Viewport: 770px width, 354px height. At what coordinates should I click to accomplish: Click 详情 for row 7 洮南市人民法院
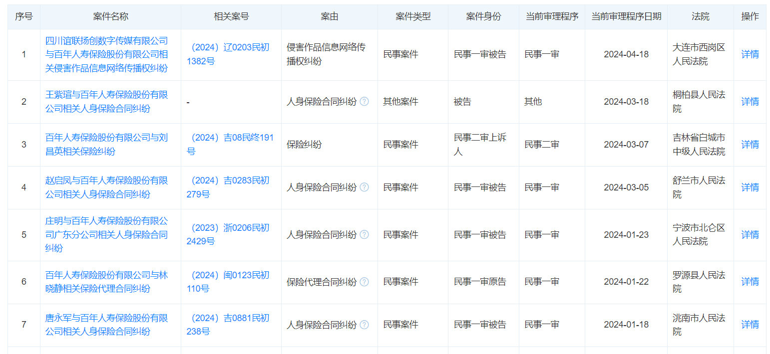pos(750,325)
